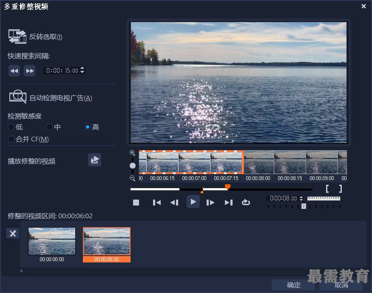Remove the selected clip with the X button
The width and height of the screenshot is (372, 293).
[x=13, y=233]
